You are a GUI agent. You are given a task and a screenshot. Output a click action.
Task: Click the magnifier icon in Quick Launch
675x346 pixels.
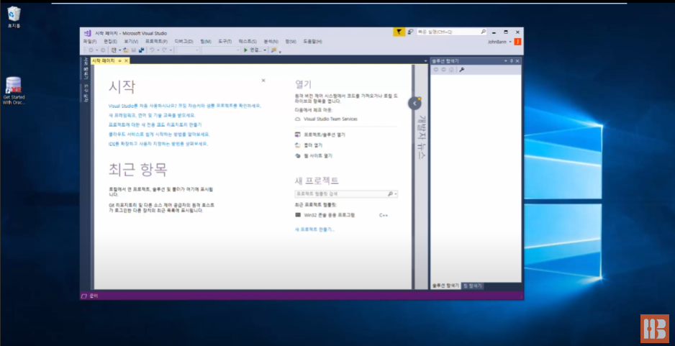(483, 32)
